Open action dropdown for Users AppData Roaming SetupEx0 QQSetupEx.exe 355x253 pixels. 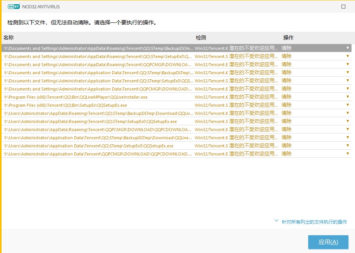(x=348, y=121)
